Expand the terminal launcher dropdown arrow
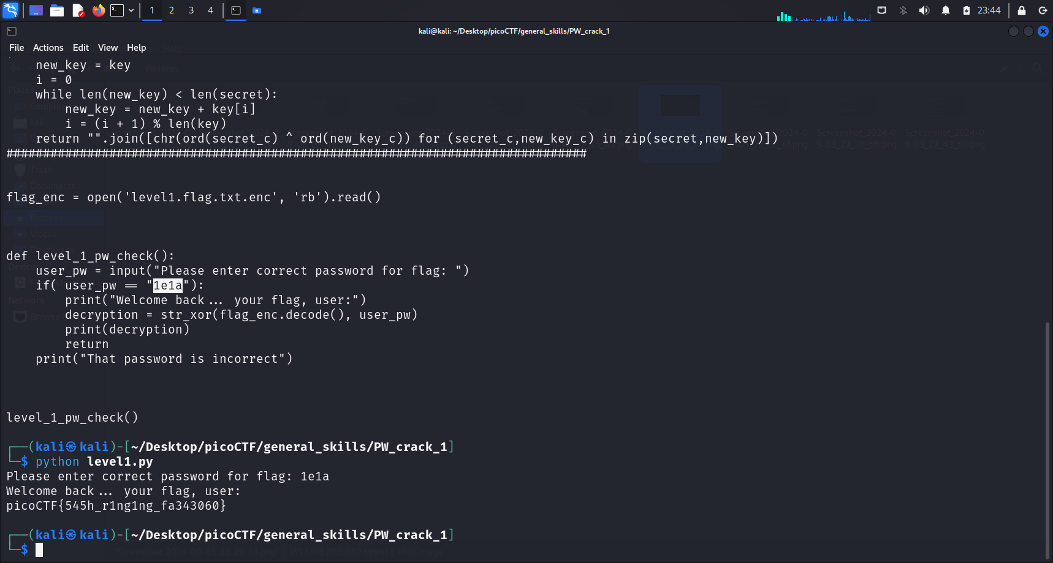Viewport: 1053px width, 563px height. pos(131,10)
